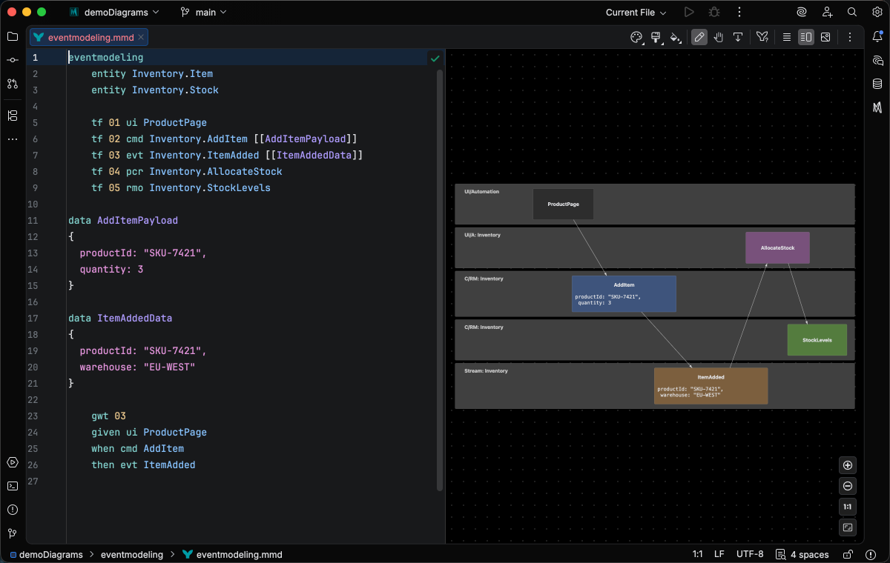Open the paint brush style menu
The width and height of the screenshot is (890, 563).
click(656, 37)
